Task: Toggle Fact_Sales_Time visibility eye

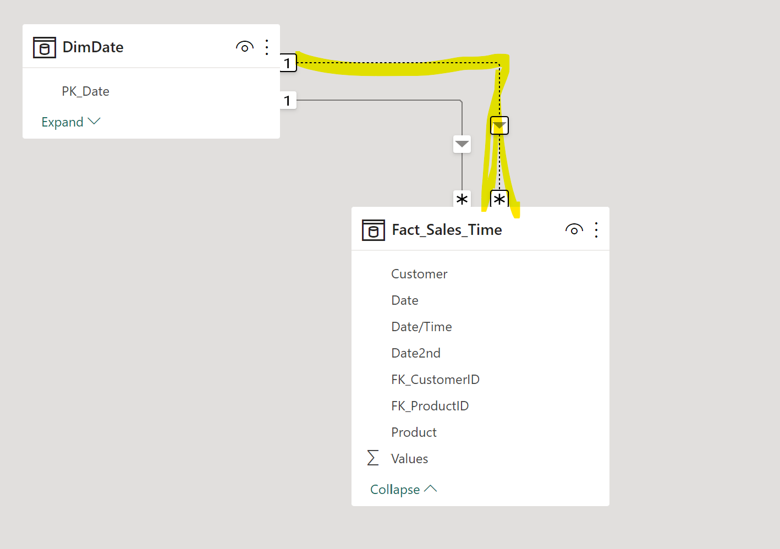Action: click(574, 230)
